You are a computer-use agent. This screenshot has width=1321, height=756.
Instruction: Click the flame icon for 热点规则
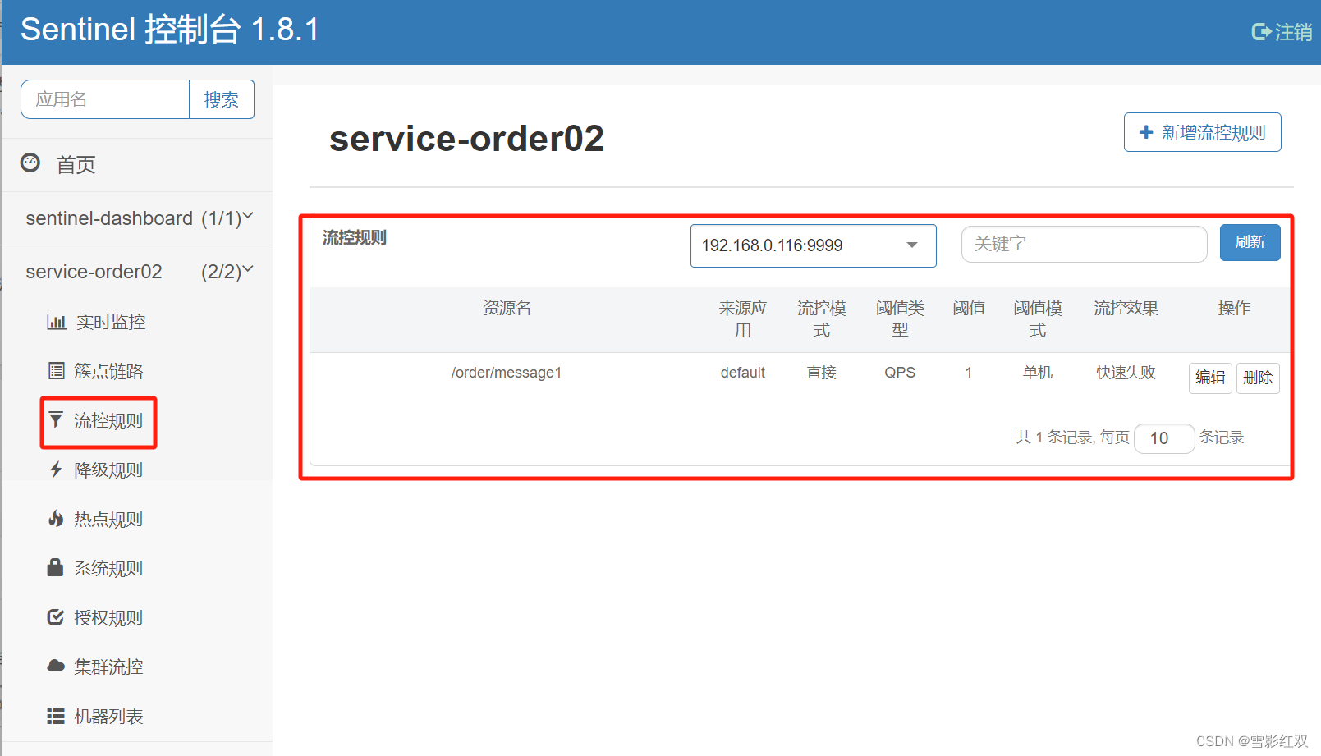(x=56, y=519)
